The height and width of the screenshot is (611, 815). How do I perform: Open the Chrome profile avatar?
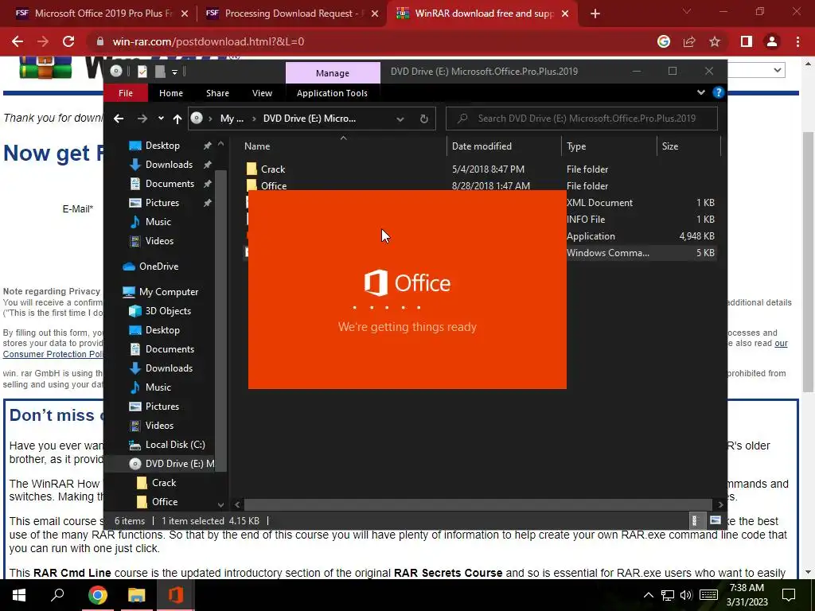point(772,41)
